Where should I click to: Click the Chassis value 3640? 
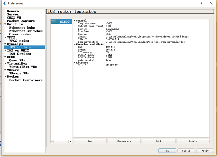click(108, 34)
